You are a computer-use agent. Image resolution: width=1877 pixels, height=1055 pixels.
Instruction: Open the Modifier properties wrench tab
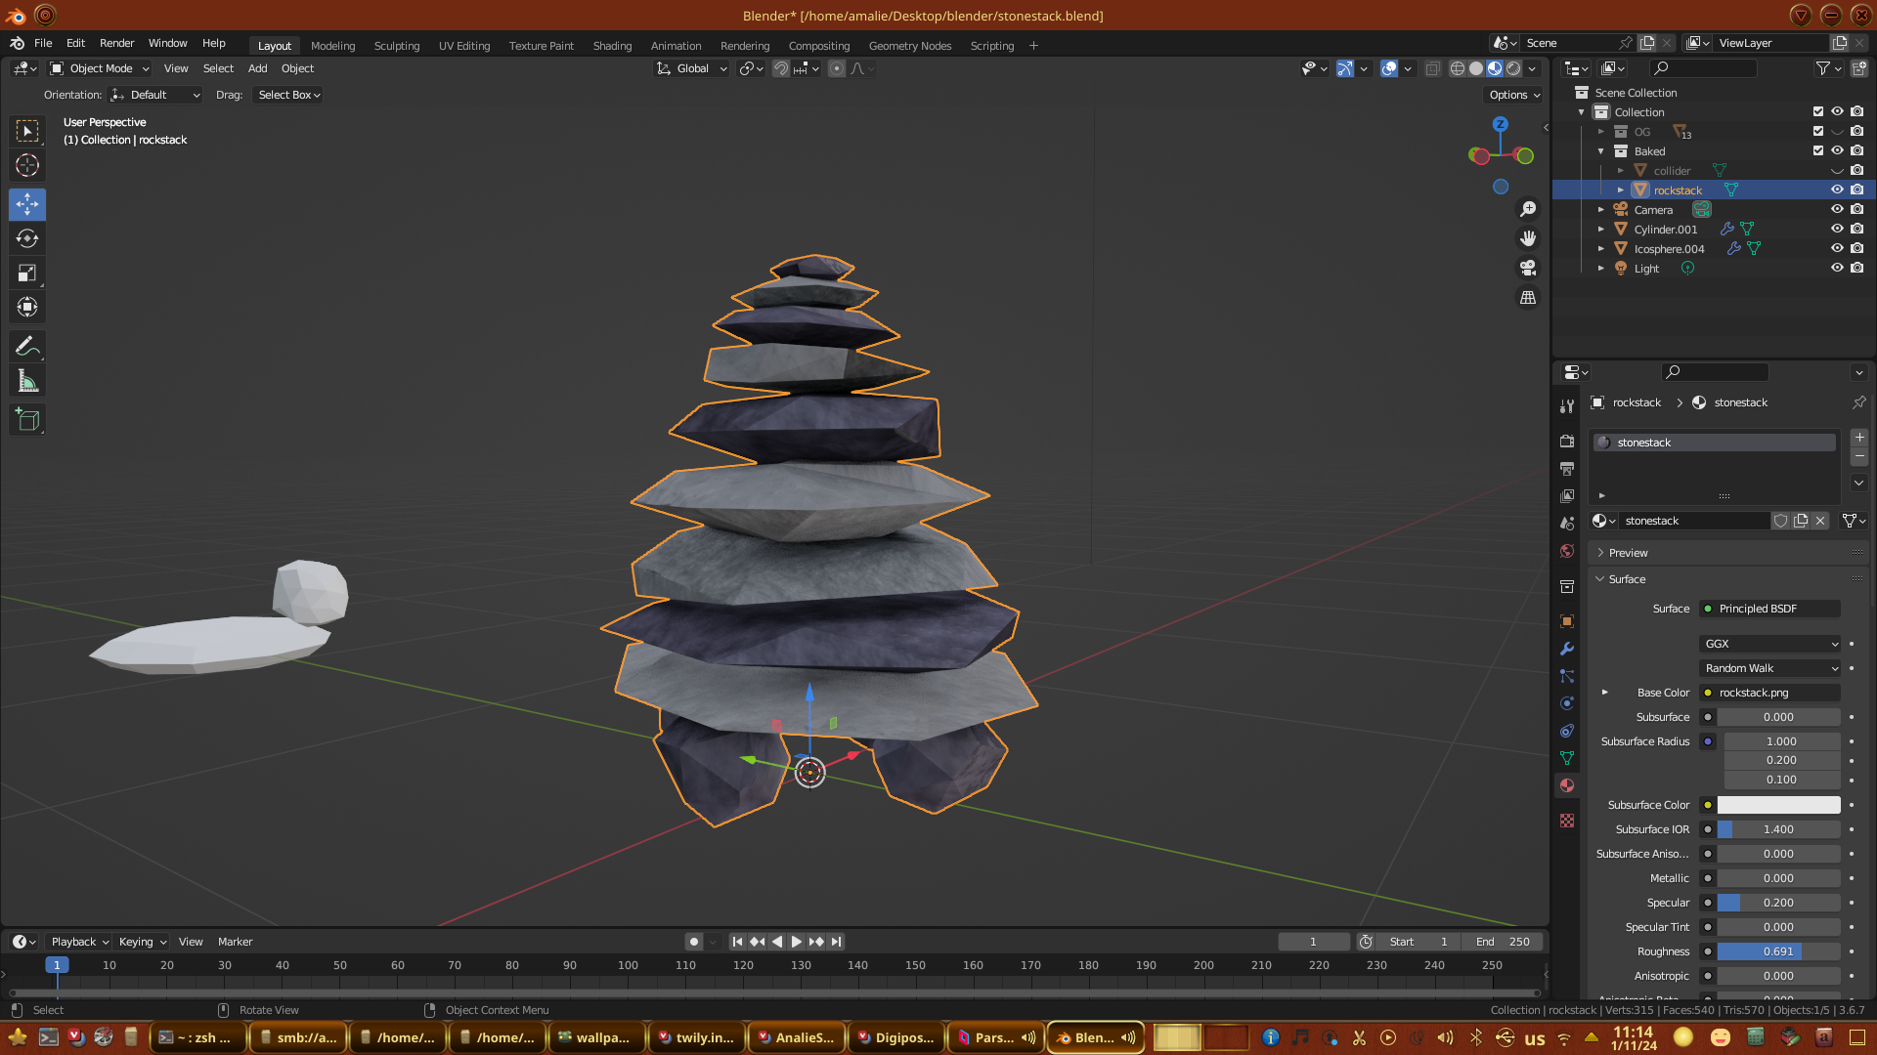click(1567, 649)
